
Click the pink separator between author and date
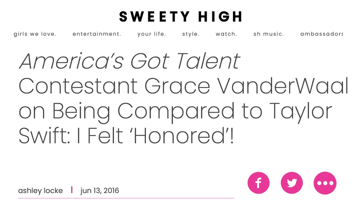(x=72, y=190)
